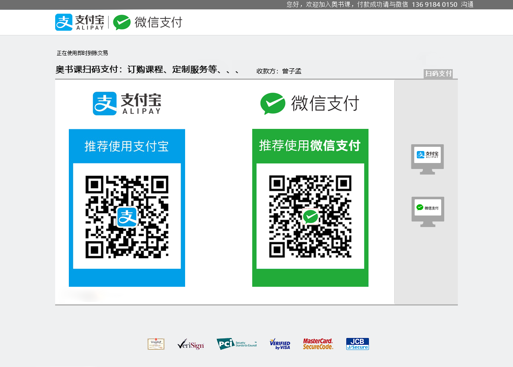Screen dimensions: 513x367
Task: Click the large 微信支付 logo above green panel
Action: pyautogui.click(x=310, y=104)
